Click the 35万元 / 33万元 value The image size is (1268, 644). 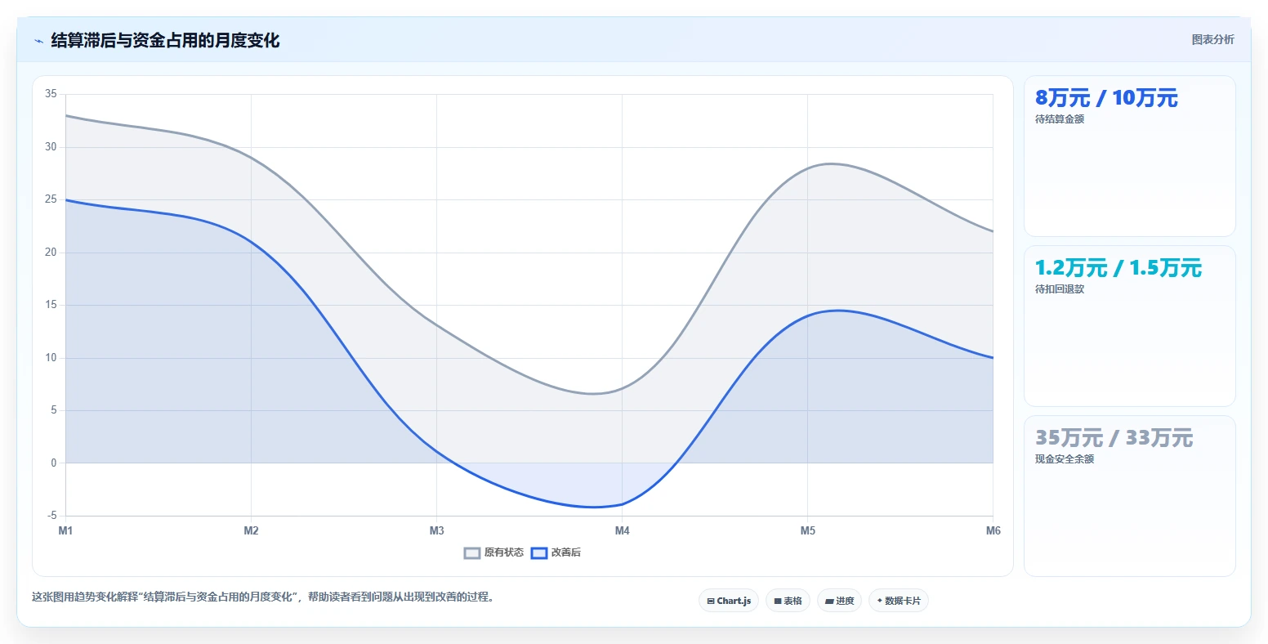click(1114, 438)
